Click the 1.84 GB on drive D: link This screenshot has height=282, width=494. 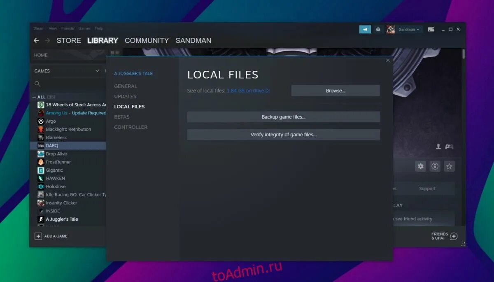tap(248, 91)
